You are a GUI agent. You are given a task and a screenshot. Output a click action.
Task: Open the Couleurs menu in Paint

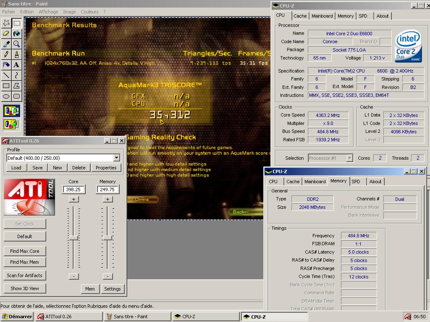[89, 12]
